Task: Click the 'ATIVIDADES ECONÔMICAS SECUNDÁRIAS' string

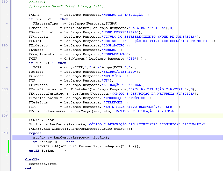Action: pyautogui.click(x=147, y=125)
